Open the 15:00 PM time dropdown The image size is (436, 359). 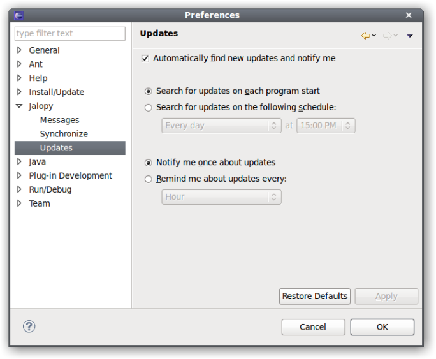coord(326,126)
